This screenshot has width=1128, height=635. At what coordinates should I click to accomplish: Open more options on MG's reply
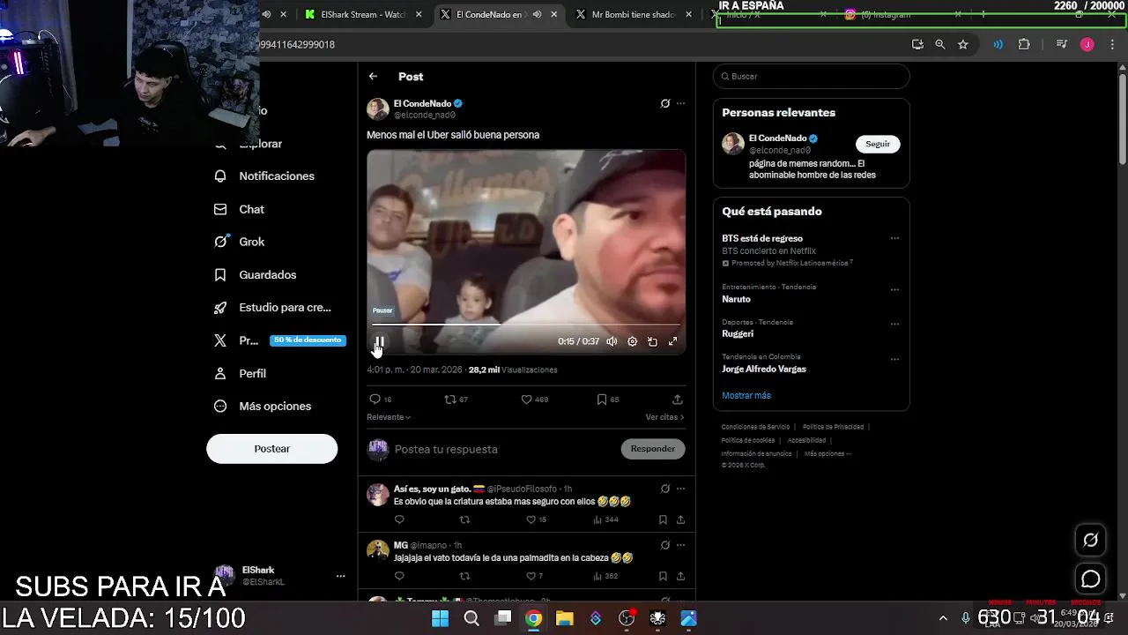(680, 545)
